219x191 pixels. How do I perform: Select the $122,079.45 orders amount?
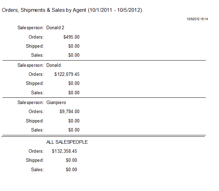(x=67, y=74)
